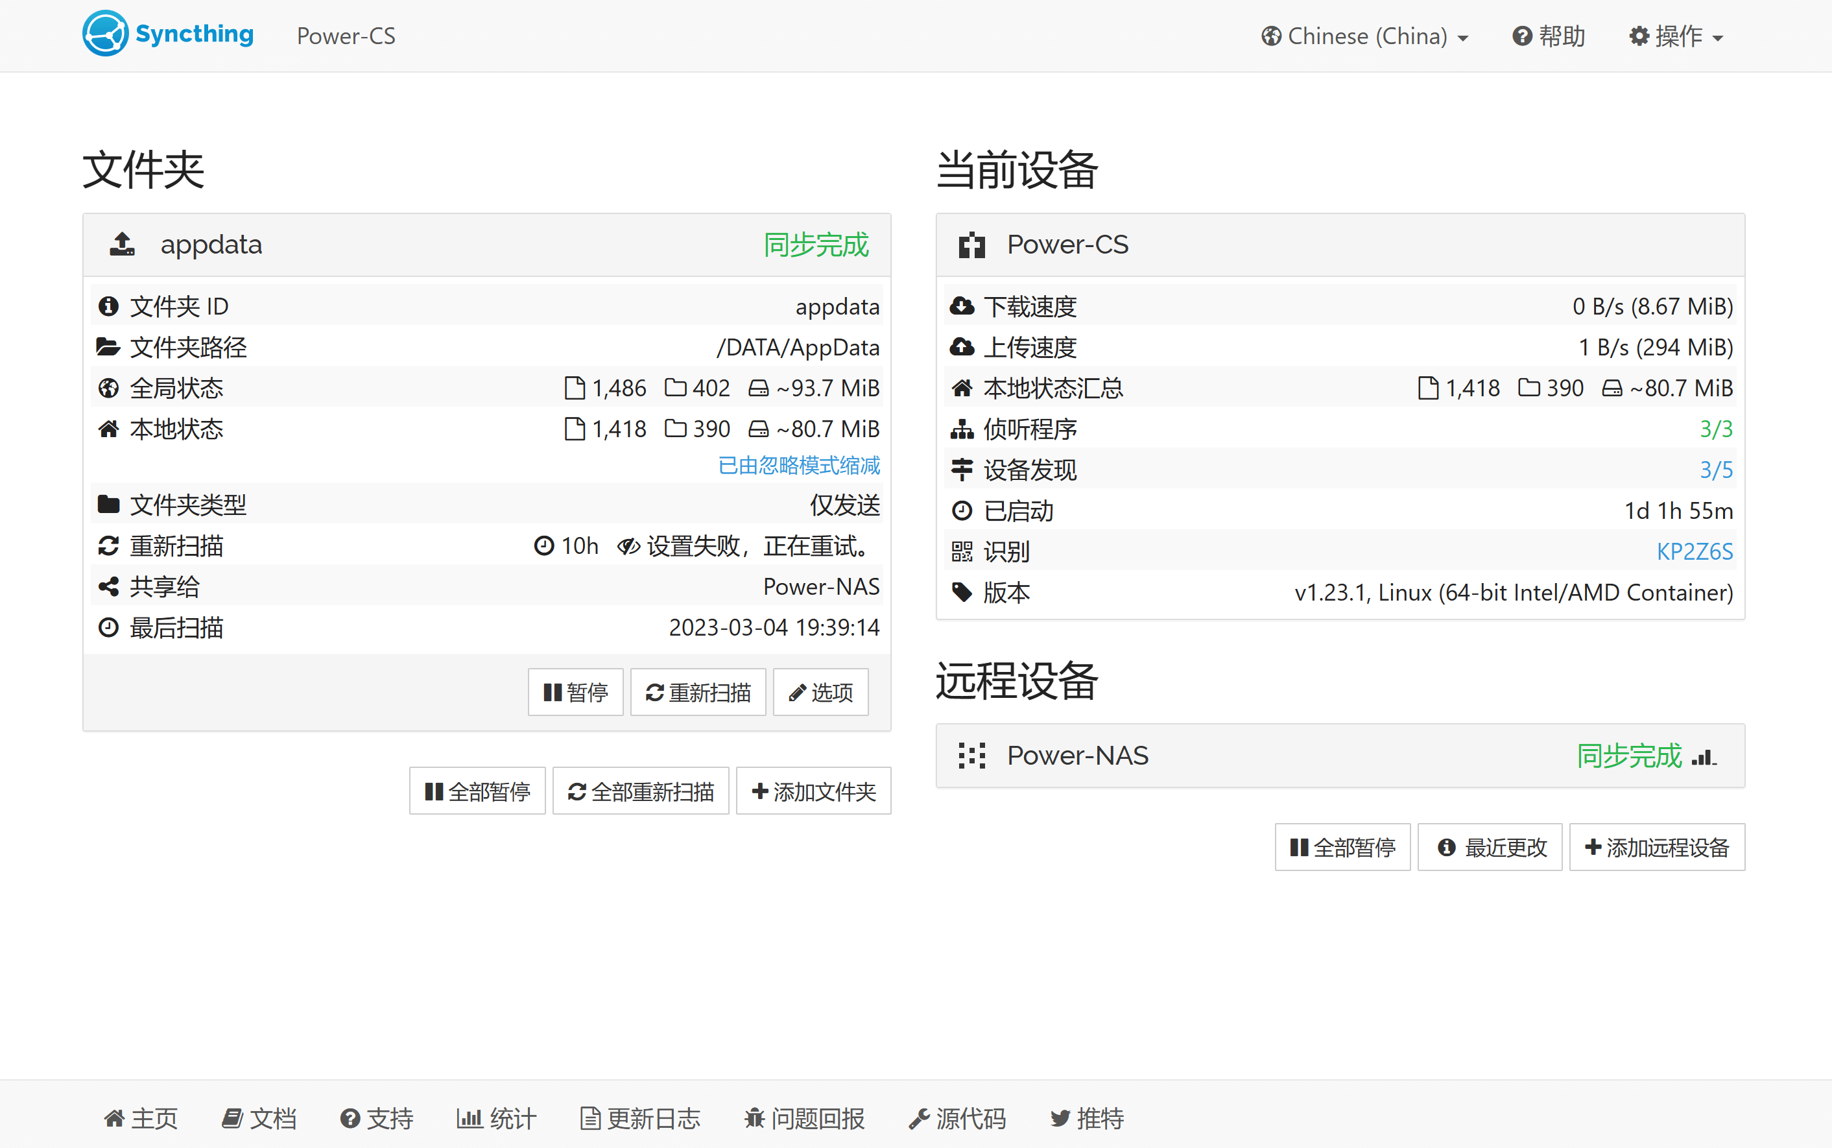The height and width of the screenshot is (1148, 1832).
Task: Click the uptime clock icon
Action: point(962,510)
